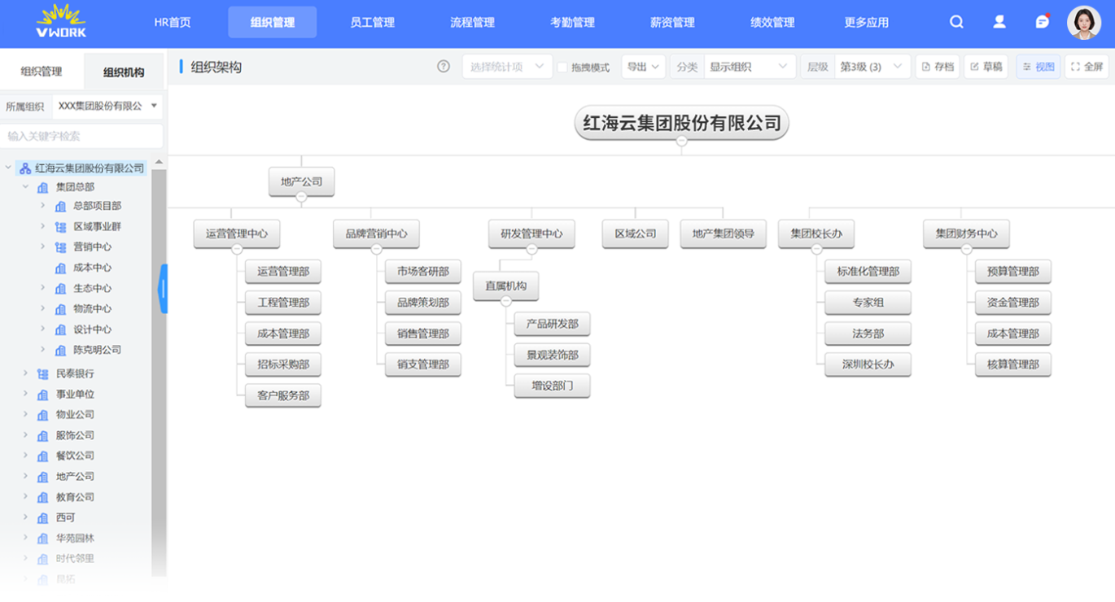Viewport: 1115px width, 602px height.
Task: Enable the 拖拽模式 checkbox
Action: [x=562, y=68]
